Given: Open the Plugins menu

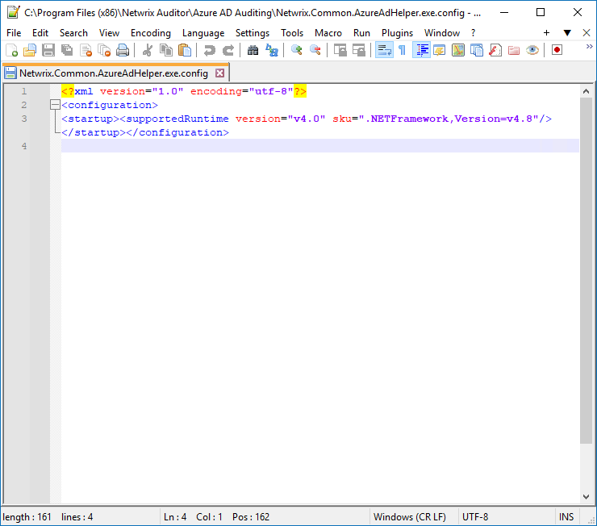Looking at the screenshot, I should (x=397, y=33).
